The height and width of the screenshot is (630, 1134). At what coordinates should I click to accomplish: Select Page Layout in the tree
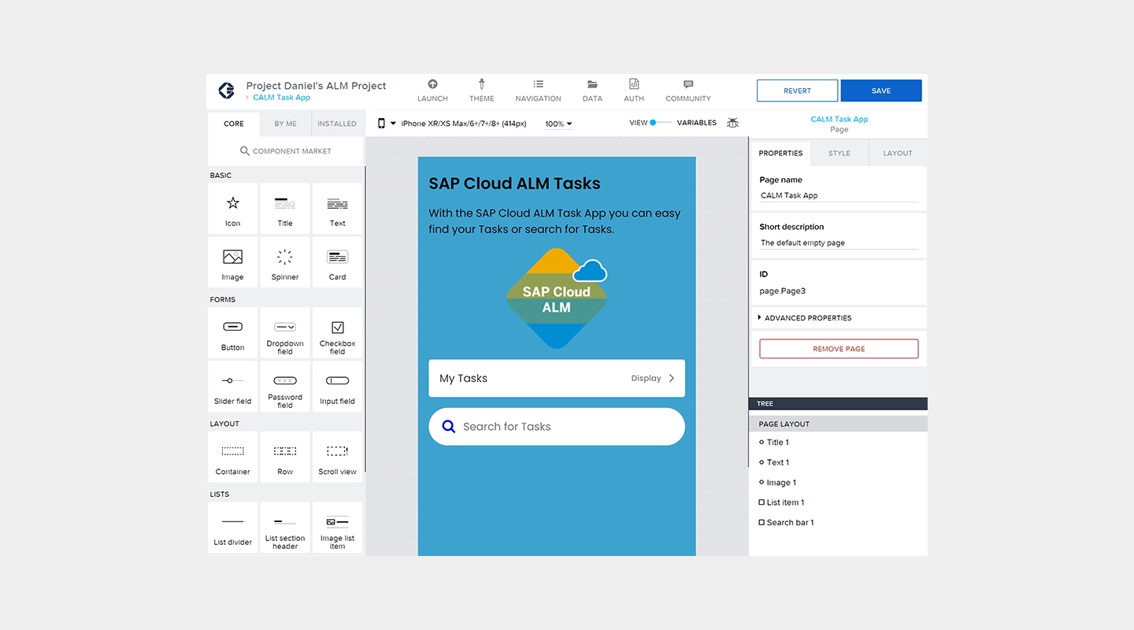coord(838,424)
